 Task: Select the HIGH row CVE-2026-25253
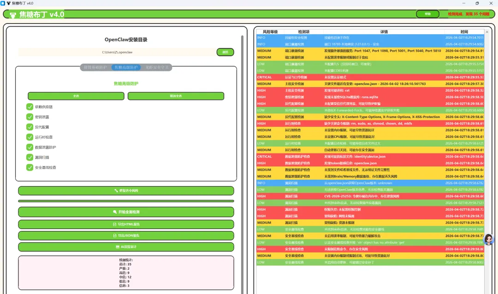(x=370, y=196)
